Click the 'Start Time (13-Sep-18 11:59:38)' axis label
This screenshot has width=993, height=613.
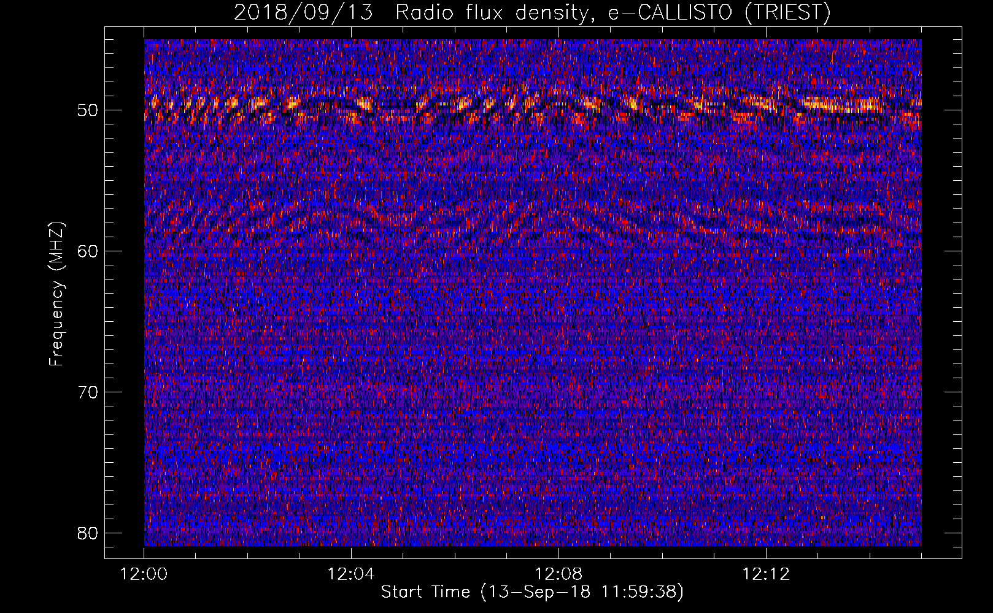[532, 592]
